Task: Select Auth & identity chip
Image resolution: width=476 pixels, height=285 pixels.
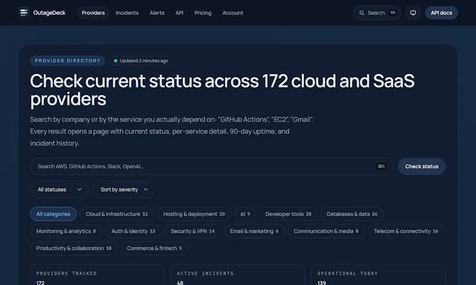Action: click(x=133, y=231)
